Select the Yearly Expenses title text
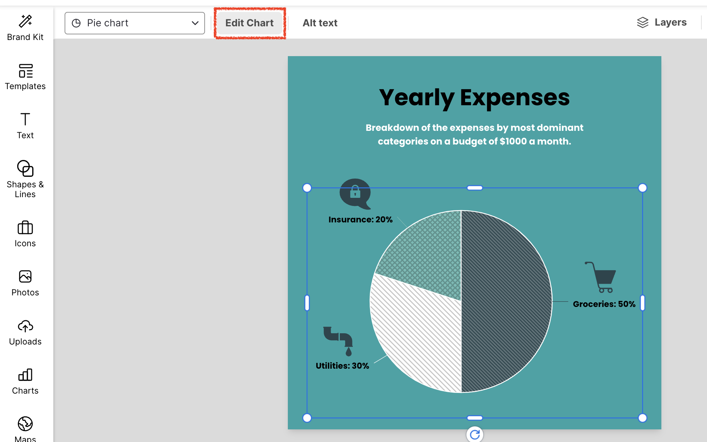This screenshot has width=707, height=442. point(474,98)
